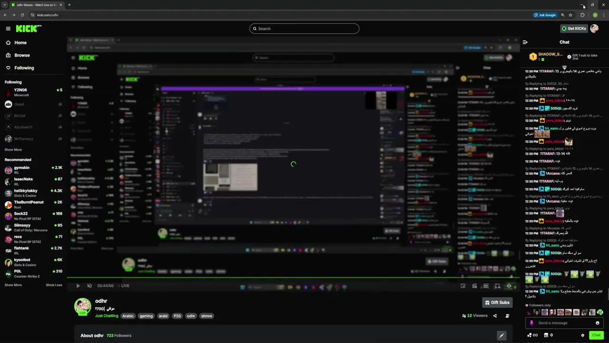Open player settings gear icon

509,286
